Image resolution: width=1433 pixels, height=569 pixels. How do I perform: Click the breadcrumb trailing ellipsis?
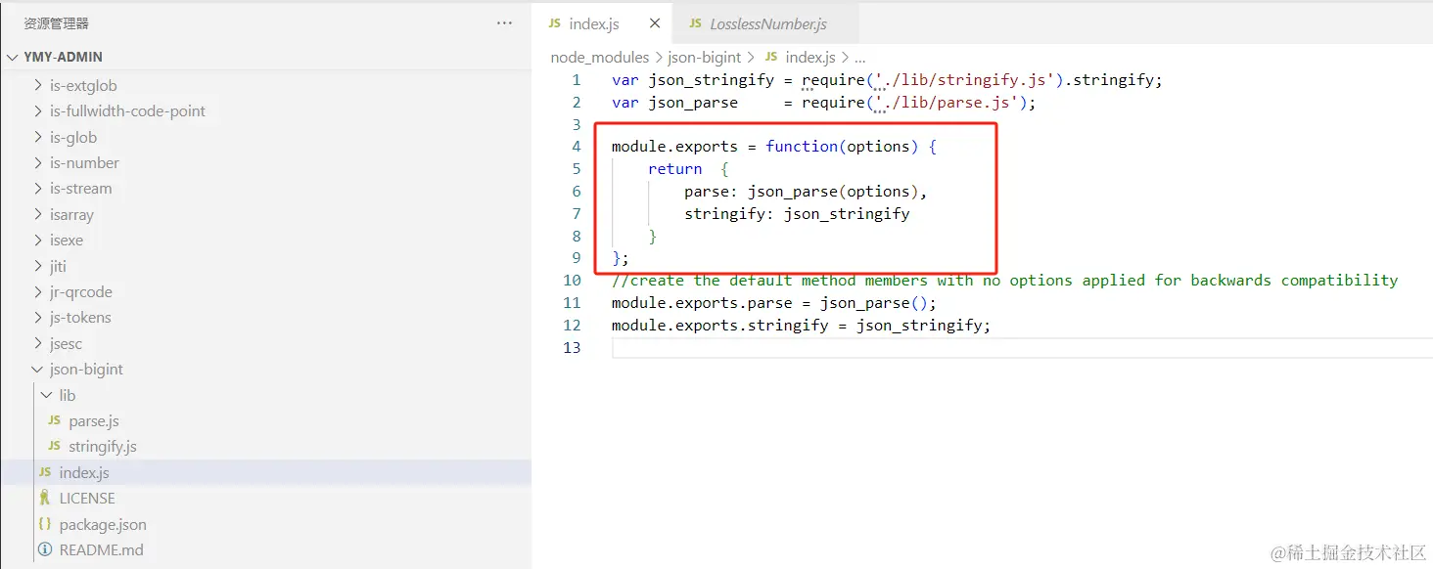click(x=860, y=58)
